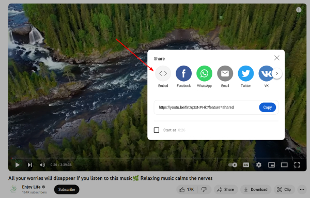Share video via Facebook icon
Image resolution: width=310 pixels, height=198 pixels.
coord(183,73)
